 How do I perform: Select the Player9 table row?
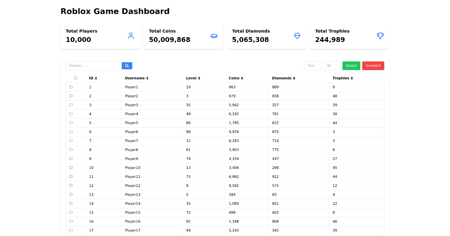coord(225,158)
